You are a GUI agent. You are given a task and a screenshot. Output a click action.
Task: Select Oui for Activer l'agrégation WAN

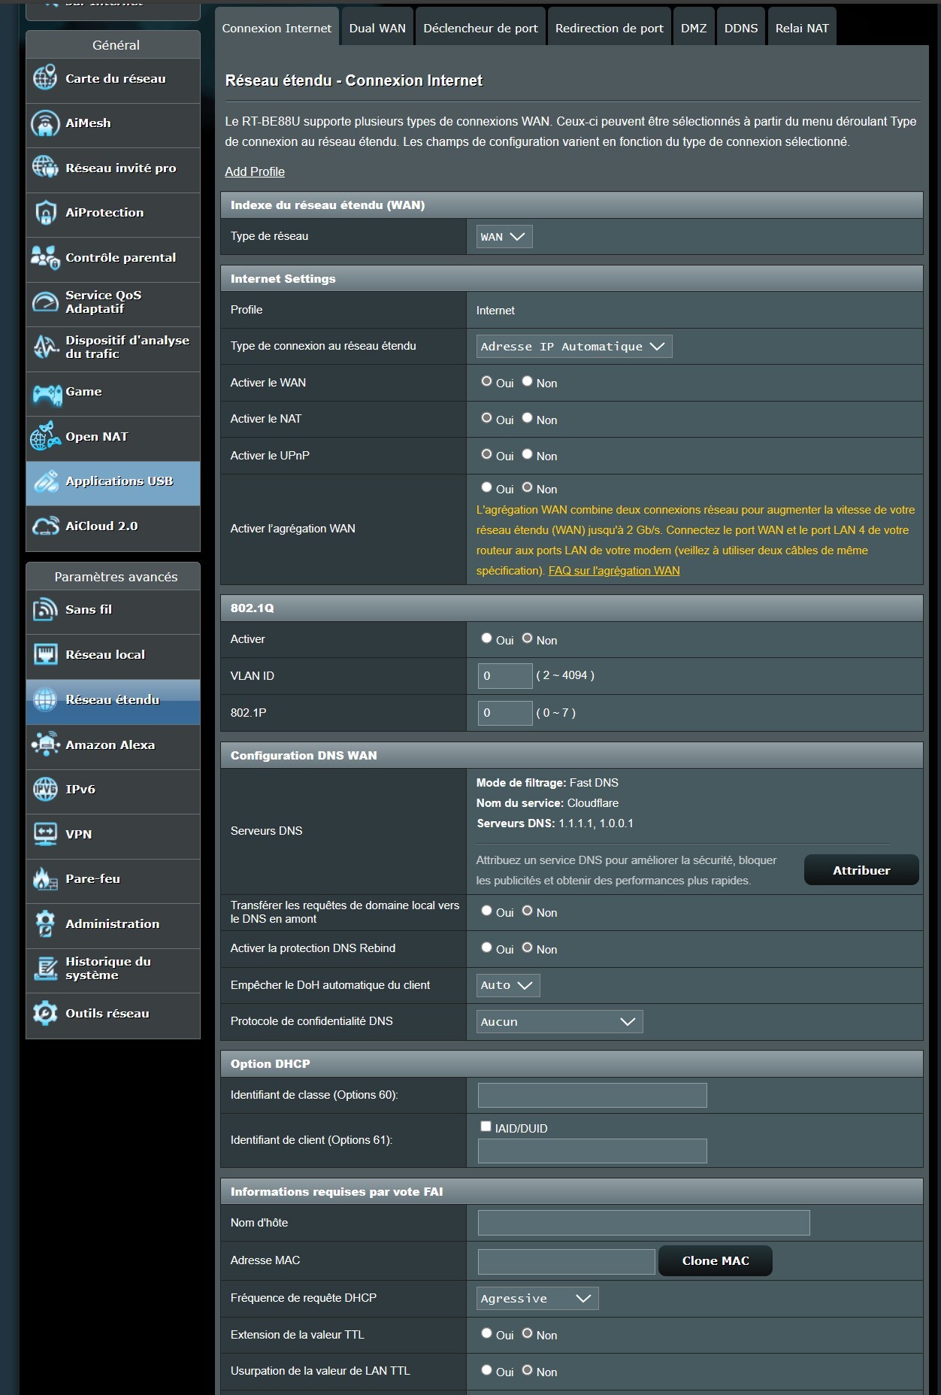coord(486,487)
